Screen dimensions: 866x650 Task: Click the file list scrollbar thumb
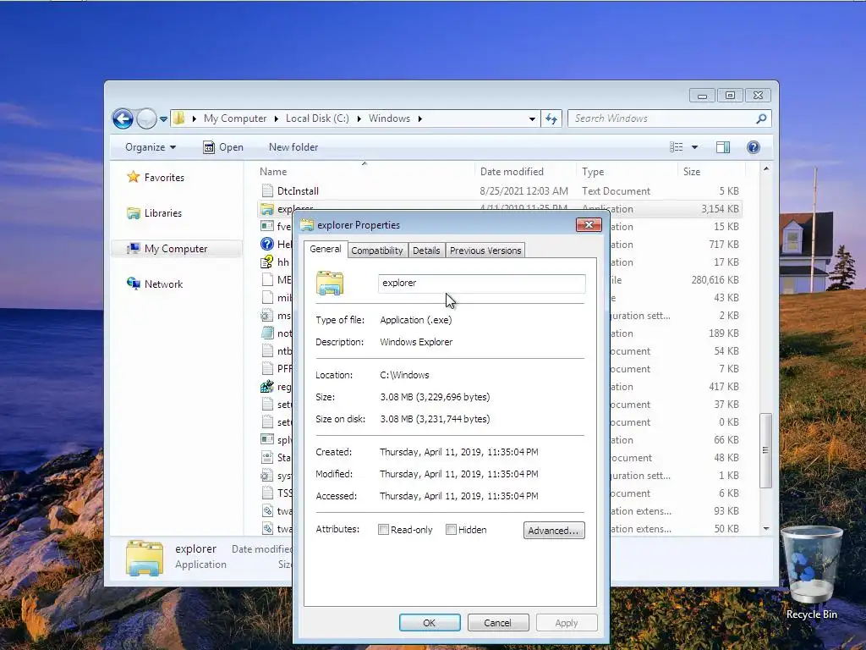765,450
